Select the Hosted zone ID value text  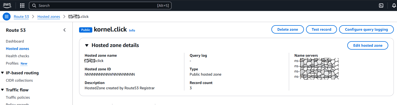pyautogui.click(x=110, y=74)
